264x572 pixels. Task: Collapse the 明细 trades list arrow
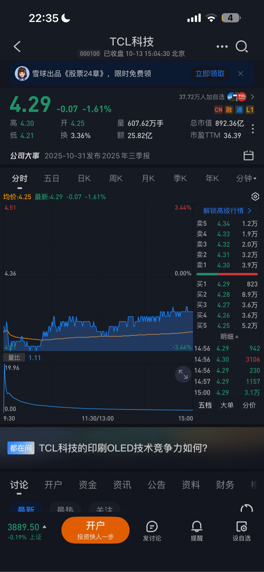point(236,337)
